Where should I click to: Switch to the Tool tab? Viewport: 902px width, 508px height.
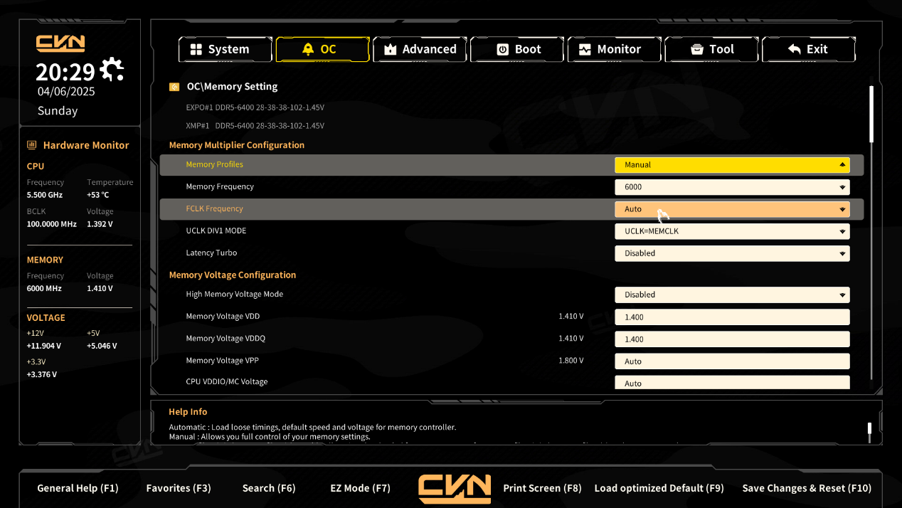[711, 49]
